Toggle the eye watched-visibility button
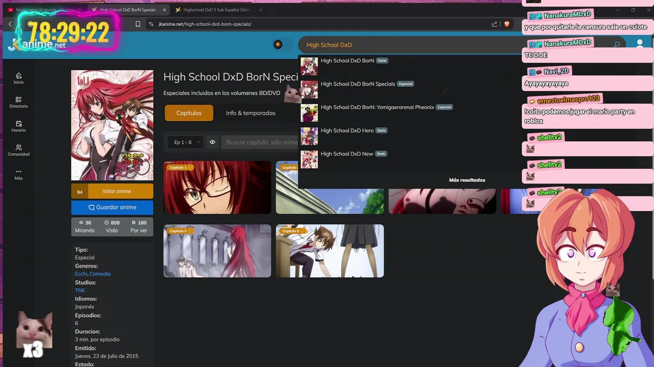The width and height of the screenshot is (654, 367). click(213, 142)
